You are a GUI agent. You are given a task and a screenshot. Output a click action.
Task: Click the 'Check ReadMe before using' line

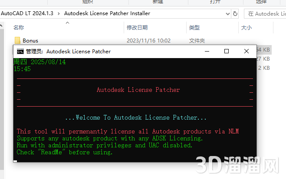coord(65,152)
